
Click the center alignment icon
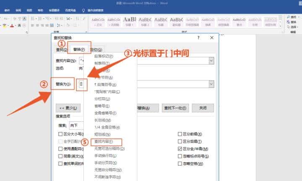point(37,25)
